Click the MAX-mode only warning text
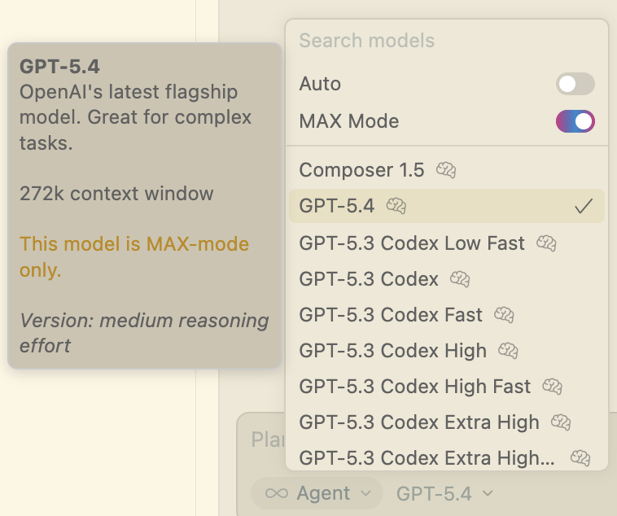Viewport: 617px width, 516px height. [x=133, y=256]
